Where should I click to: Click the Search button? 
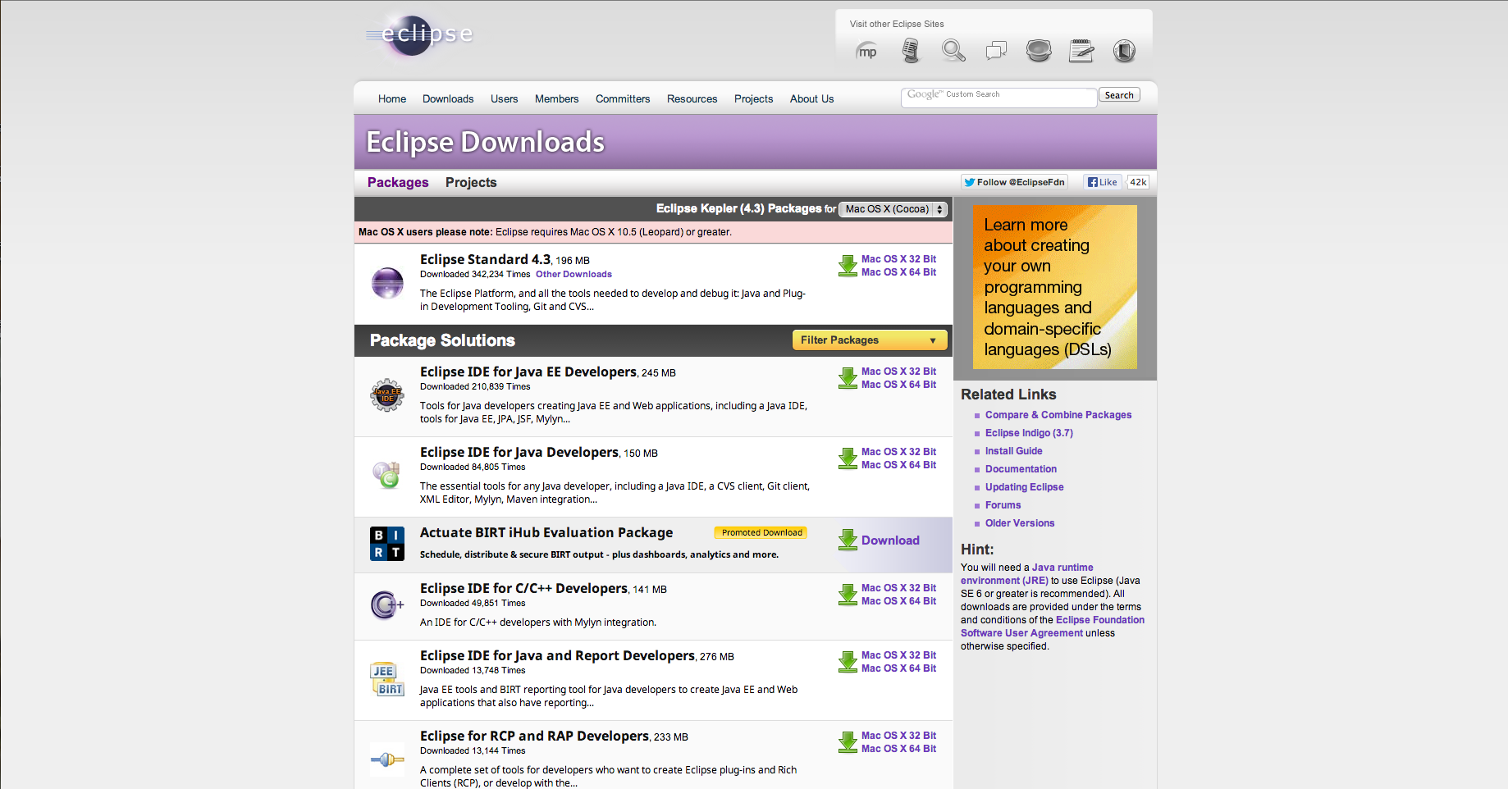[1119, 95]
